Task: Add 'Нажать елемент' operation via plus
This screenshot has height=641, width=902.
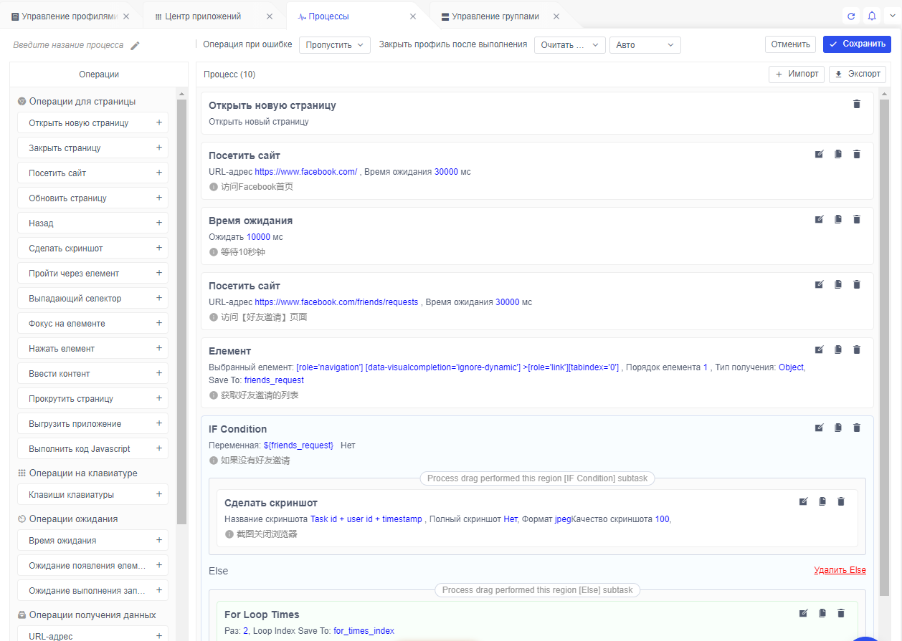Action: 159,348
